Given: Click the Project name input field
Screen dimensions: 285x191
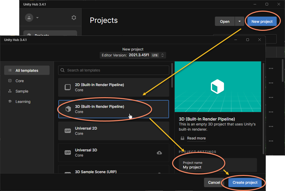Looking at the screenshot, I should 218,165.
